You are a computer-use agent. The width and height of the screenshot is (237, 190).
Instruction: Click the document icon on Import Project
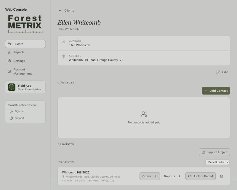tap(203, 152)
